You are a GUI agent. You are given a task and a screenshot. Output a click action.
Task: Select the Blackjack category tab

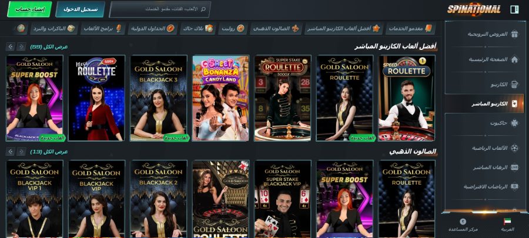pyautogui.click(x=197, y=28)
